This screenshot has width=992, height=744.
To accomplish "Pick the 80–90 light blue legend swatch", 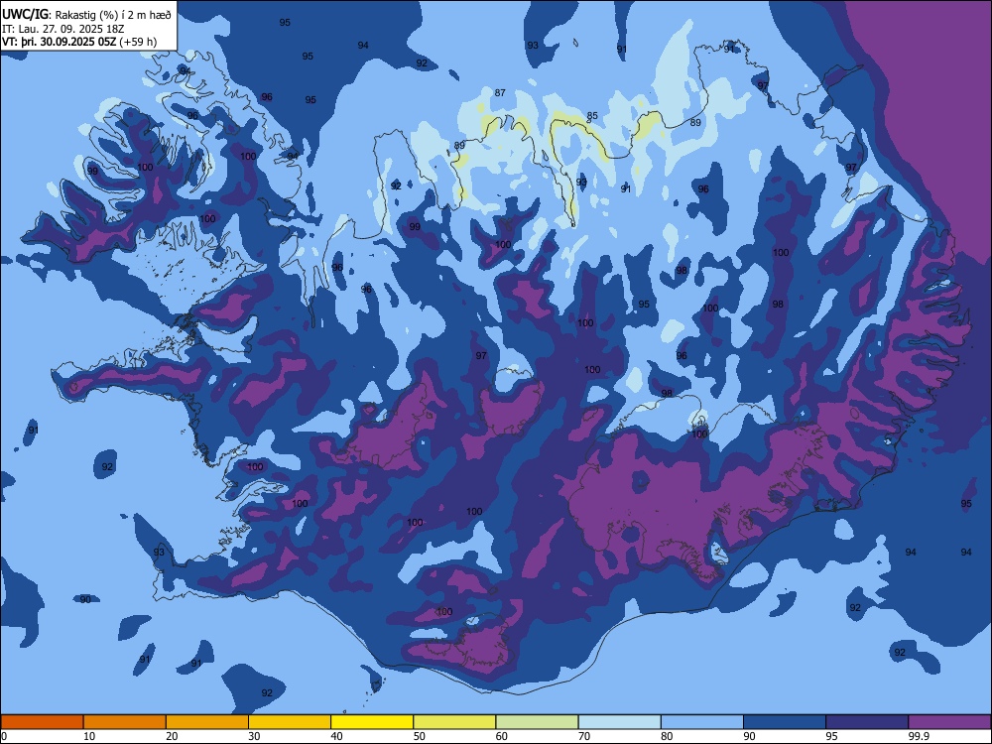I will click(702, 722).
